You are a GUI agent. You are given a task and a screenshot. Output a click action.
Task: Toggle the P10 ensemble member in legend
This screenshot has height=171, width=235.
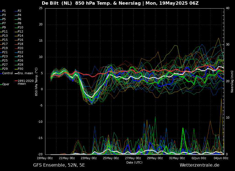point(20,28)
